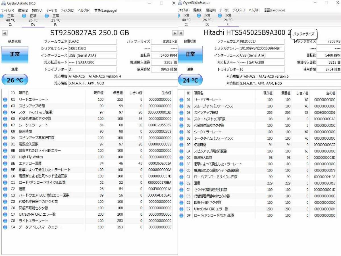Go to previous disk in Hitachi window

181,33
